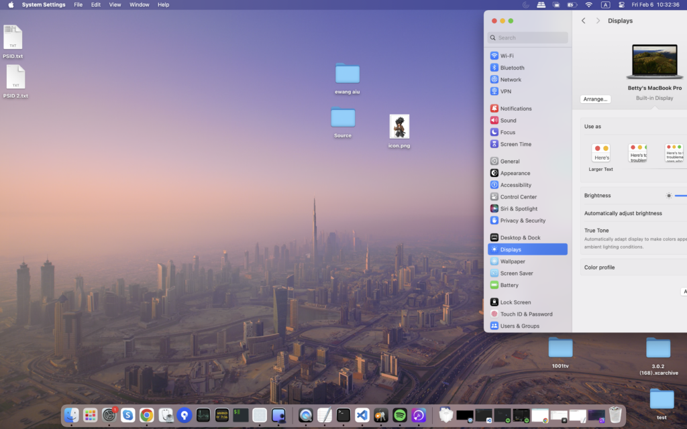Click the Wi-Fi status icon in menu bar
This screenshot has width=687, height=429.
[x=588, y=5]
